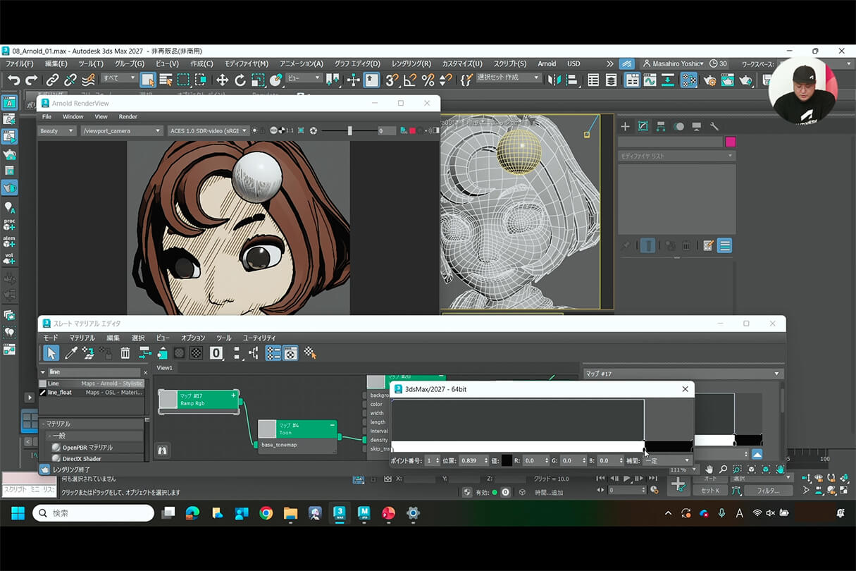Screen dimensions: 856x571
Task: Open the /viewport_camera dropdown
Action: 122,130
